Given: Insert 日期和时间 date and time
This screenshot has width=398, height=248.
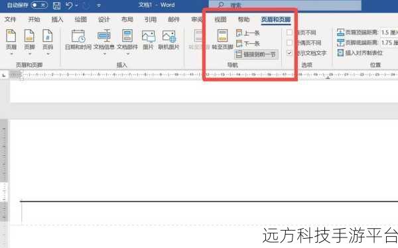Looking at the screenshot, I should [x=78, y=40].
